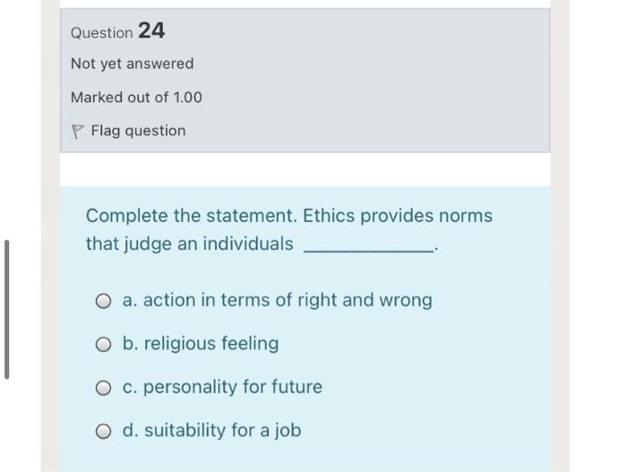Viewport: 627px width, 472px height.
Task: Mark the radio button for option d
Action: point(104,432)
